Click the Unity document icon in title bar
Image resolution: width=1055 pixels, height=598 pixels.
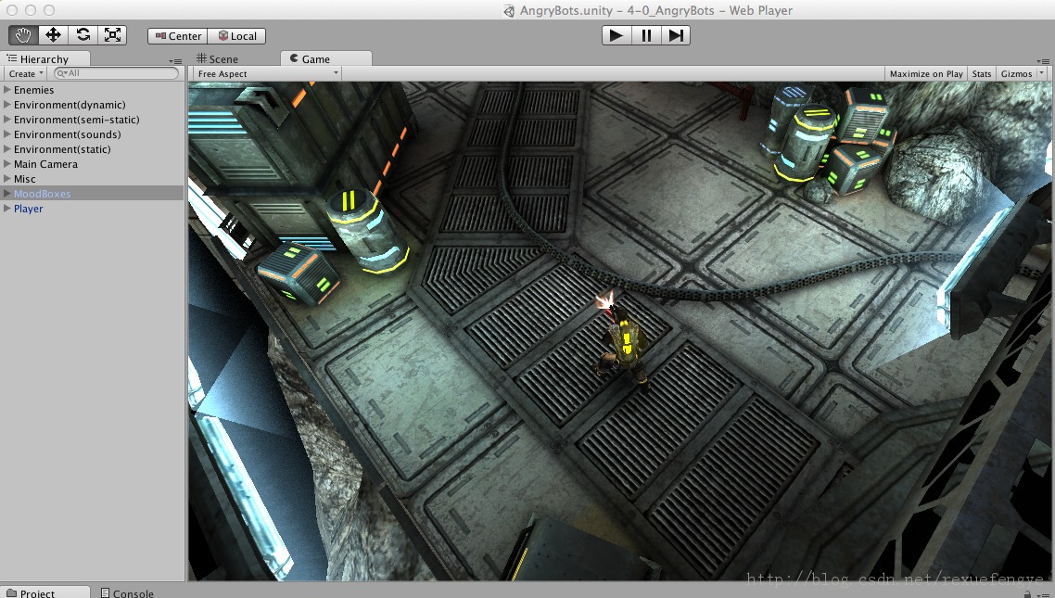[509, 11]
